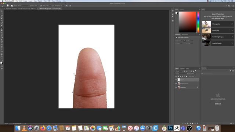
Task: Toggle visibility of the Background layer
Action: tap(176, 87)
